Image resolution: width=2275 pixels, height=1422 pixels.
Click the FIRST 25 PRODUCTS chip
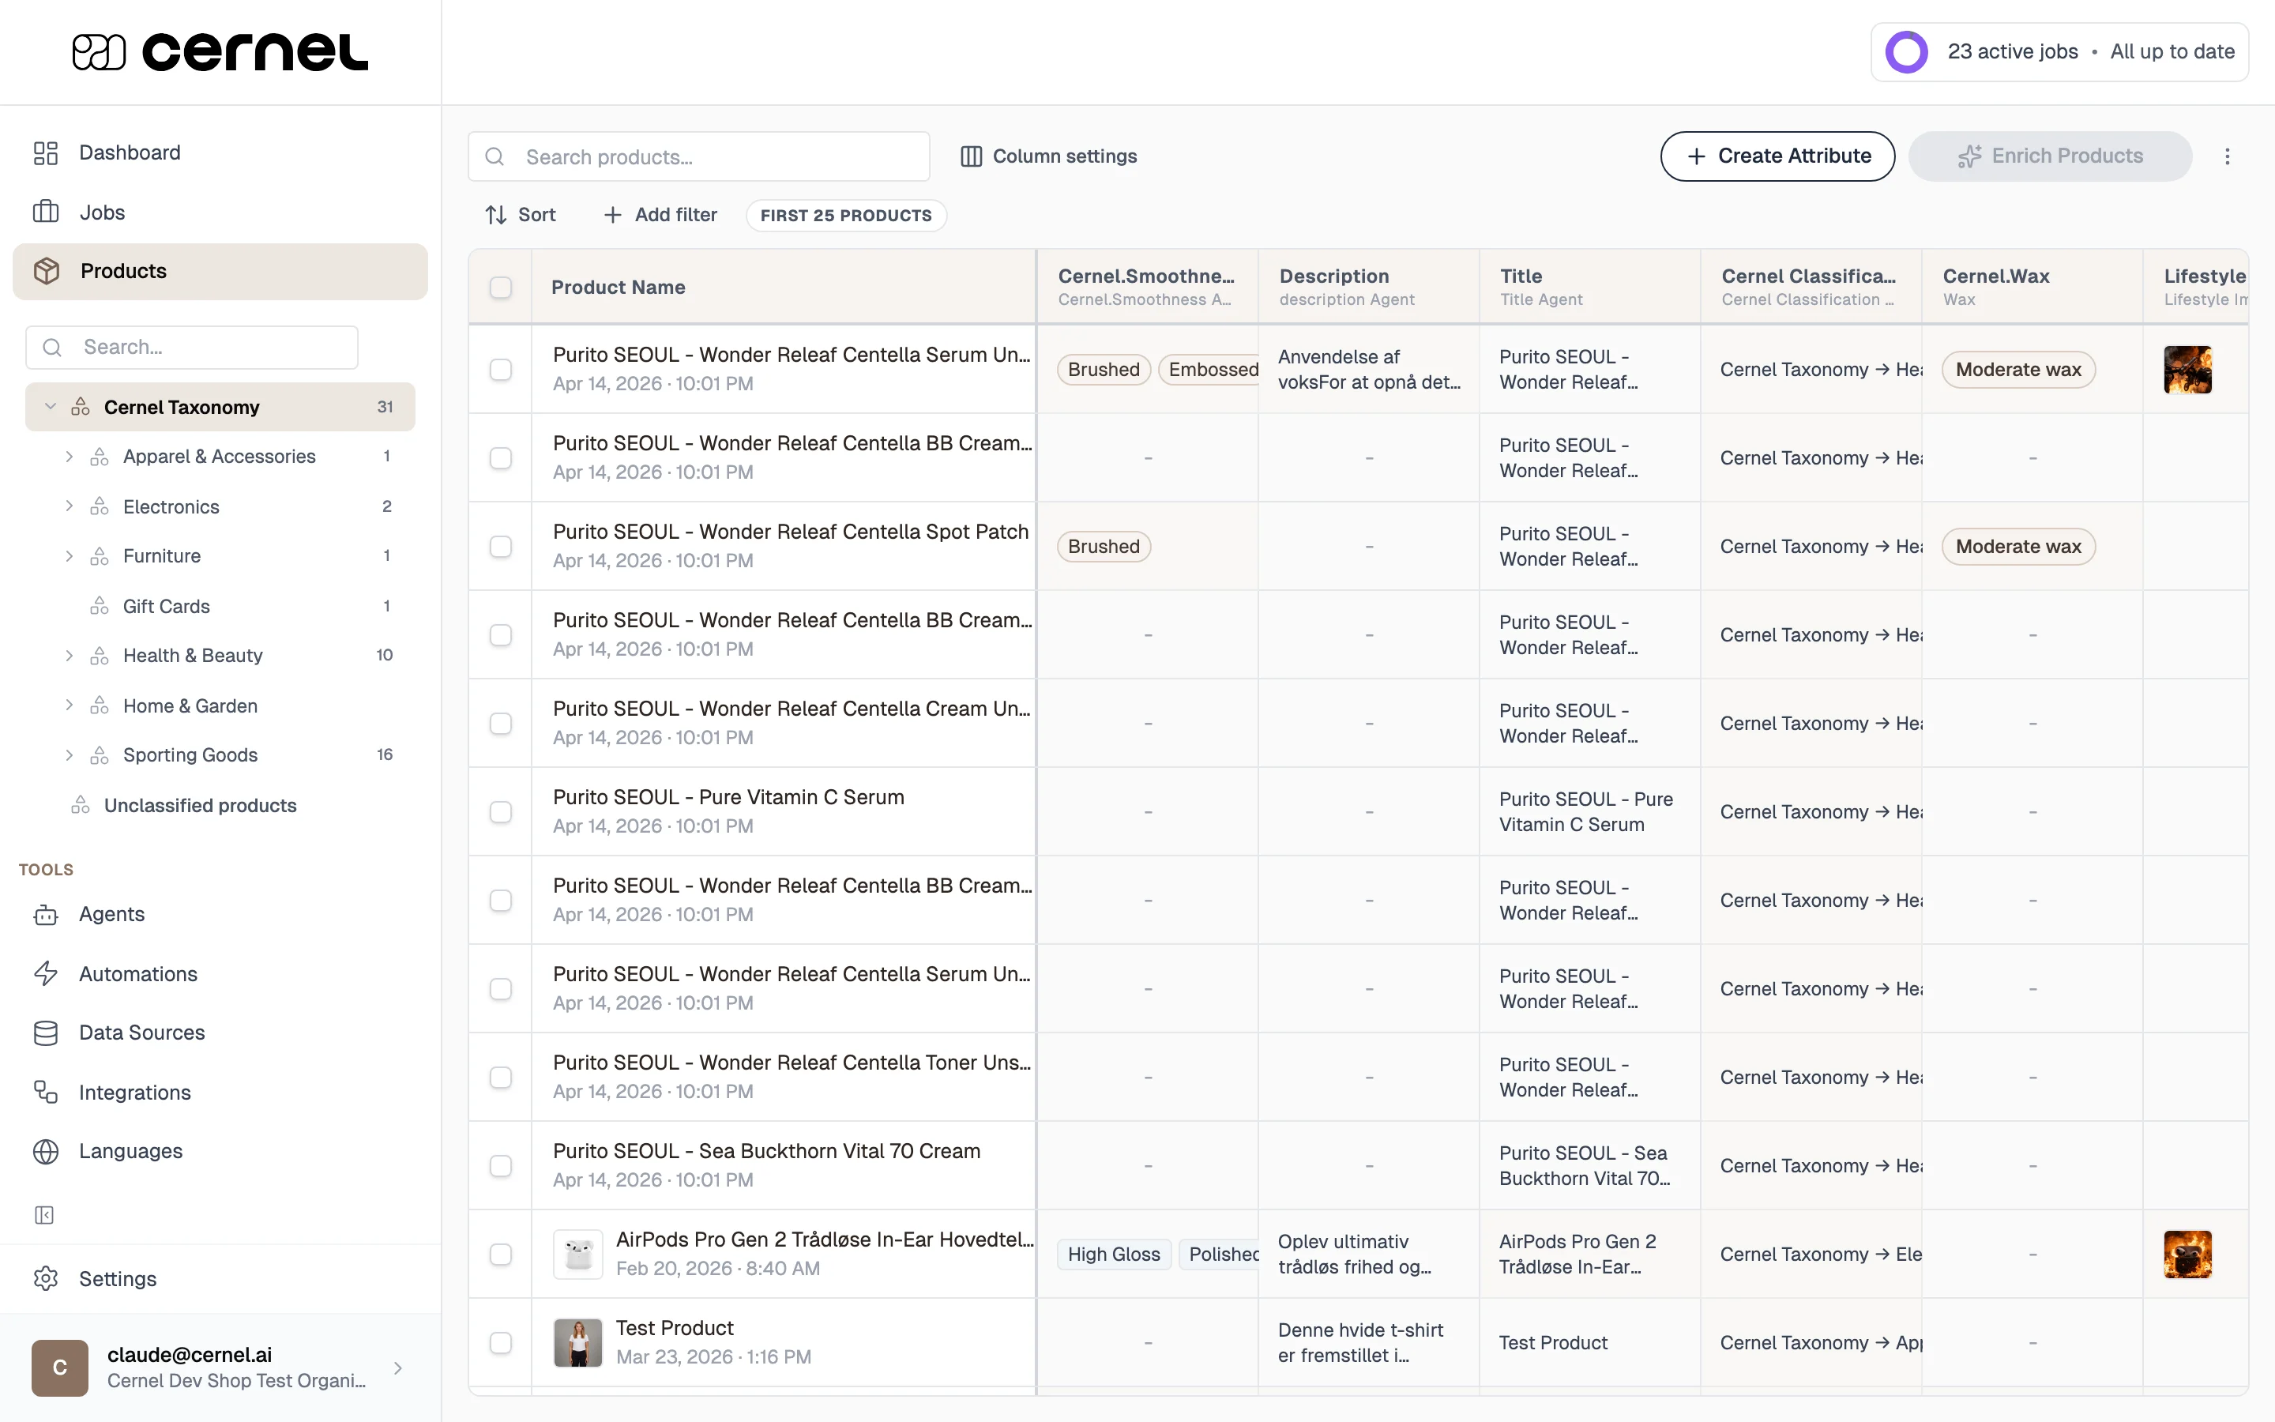(846, 216)
